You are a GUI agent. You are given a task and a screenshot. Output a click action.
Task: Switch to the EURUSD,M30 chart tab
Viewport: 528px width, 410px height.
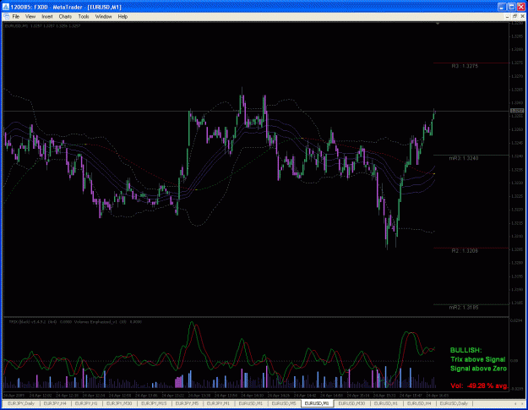click(x=351, y=403)
